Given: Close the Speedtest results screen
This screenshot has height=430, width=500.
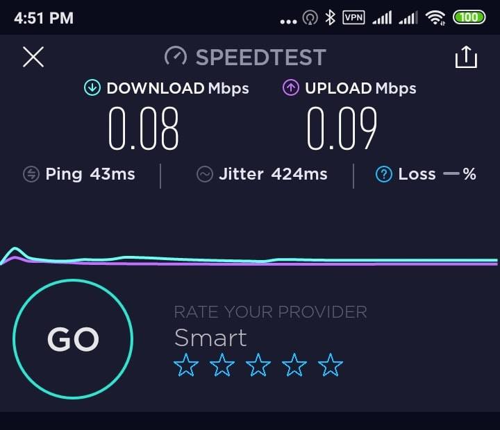Looking at the screenshot, I should pyautogui.click(x=33, y=57).
